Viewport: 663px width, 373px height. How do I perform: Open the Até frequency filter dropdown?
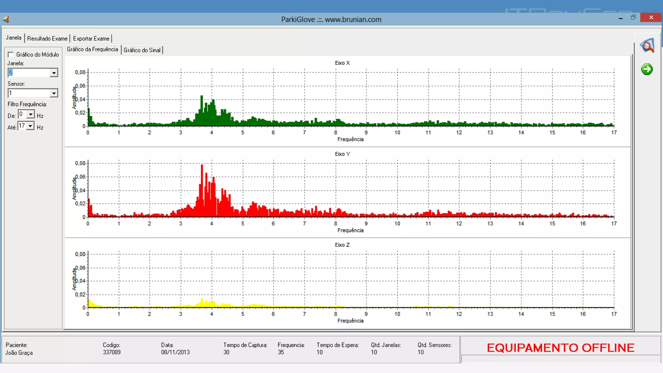pyautogui.click(x=30, y=126)
